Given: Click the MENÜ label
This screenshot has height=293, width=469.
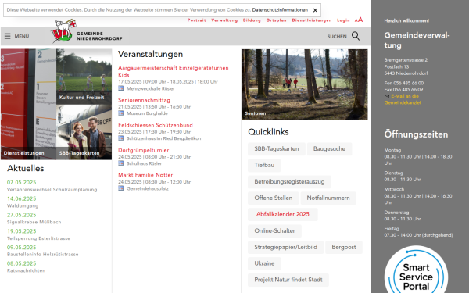Looking at the screenshot, I should pos(22,36).
